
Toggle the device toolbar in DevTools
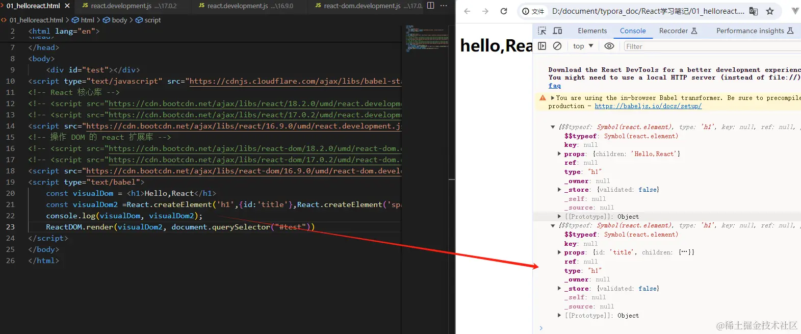click(x=558, y=31)
